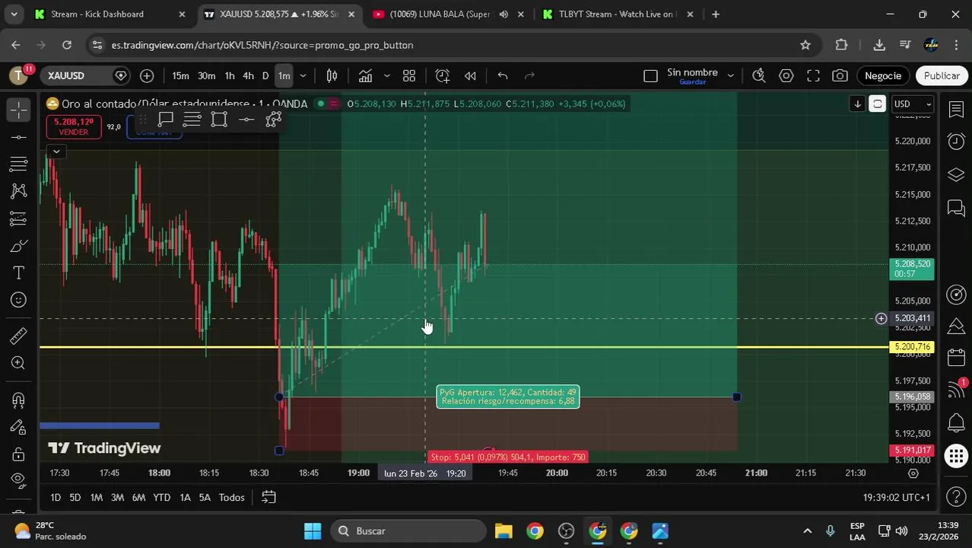Screen dimensions: 972x548
Task: Collapse the indicator legend chevron
Action: tap(56, 151)
